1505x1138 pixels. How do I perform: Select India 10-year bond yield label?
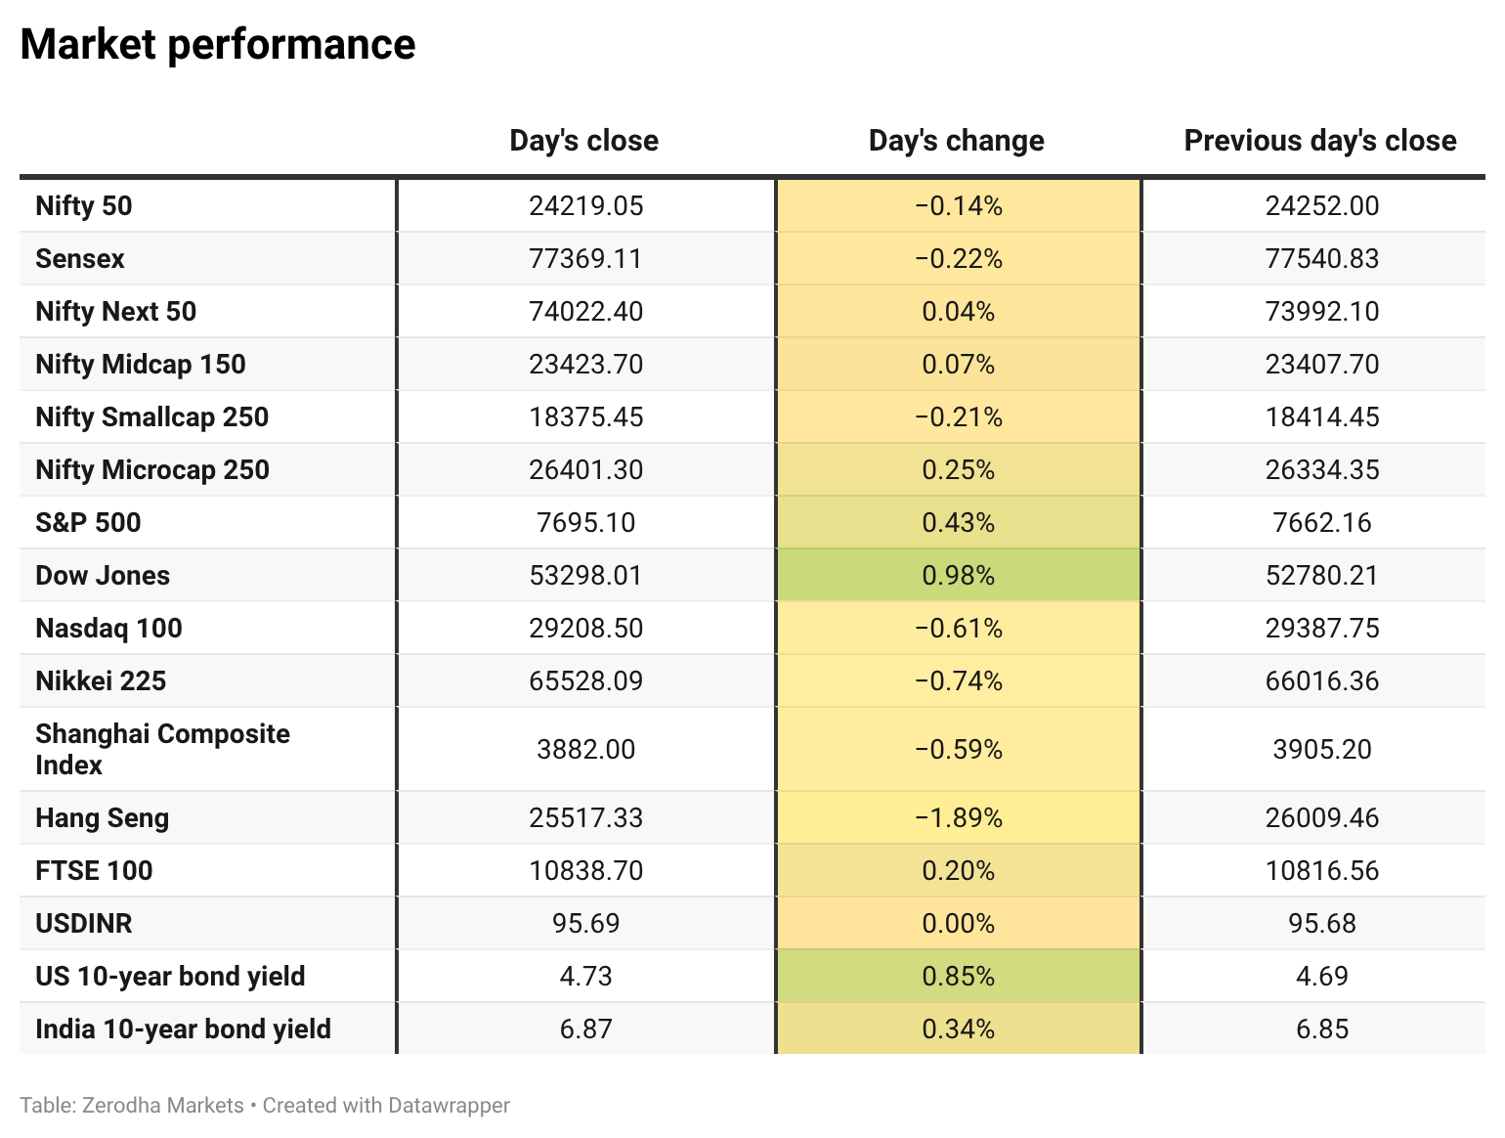pyautogui.click(x=184, y=1029)
